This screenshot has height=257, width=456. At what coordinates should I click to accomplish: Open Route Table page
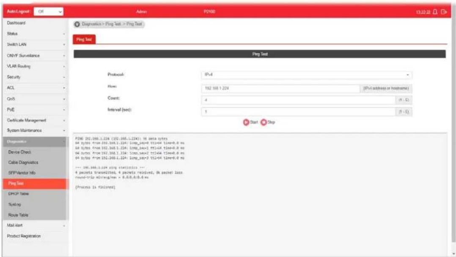35,215
